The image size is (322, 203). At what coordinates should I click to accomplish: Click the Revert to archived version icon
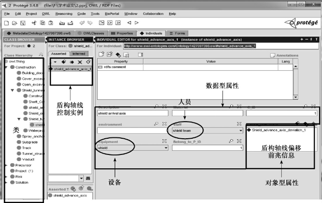click(70, 23)
